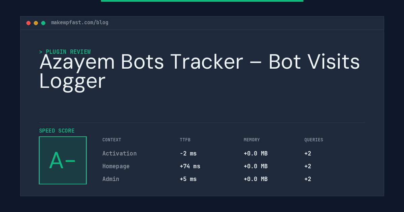Click the '-2 ms' TTFB value
The width and height of the screenshot is (404, 212).
click(x=188, y=153)
